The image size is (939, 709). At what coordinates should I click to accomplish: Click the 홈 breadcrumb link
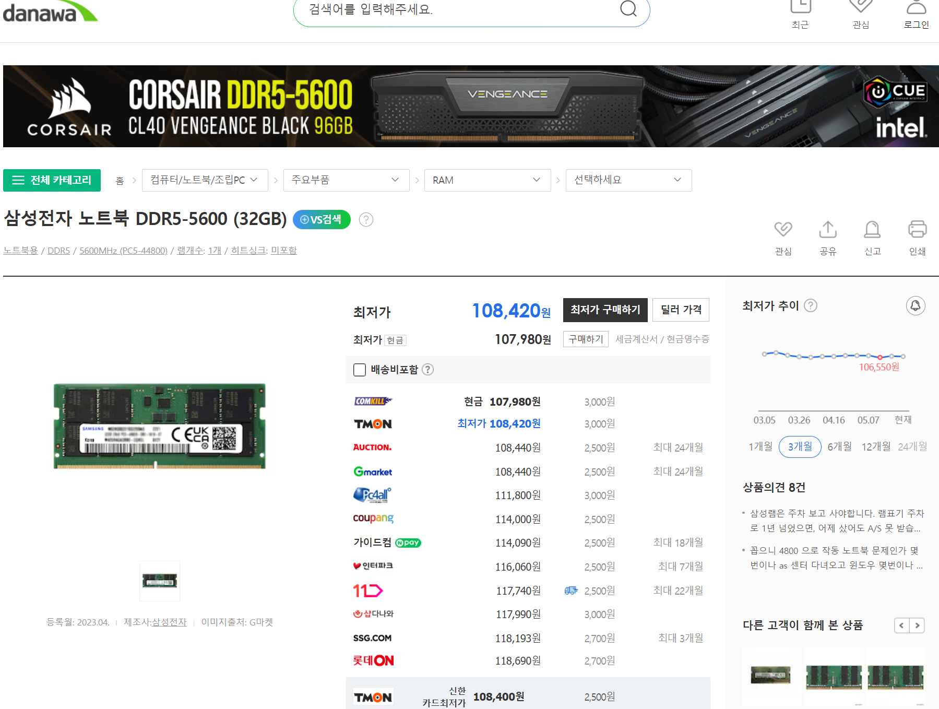(x=120, y=181)
